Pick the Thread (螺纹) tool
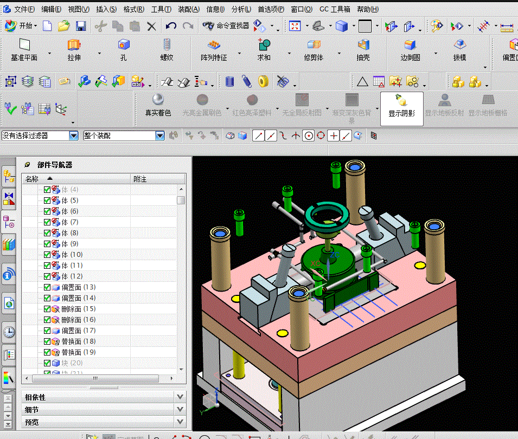Viewport: 518px width, 439px height. (x=167, y=50)
